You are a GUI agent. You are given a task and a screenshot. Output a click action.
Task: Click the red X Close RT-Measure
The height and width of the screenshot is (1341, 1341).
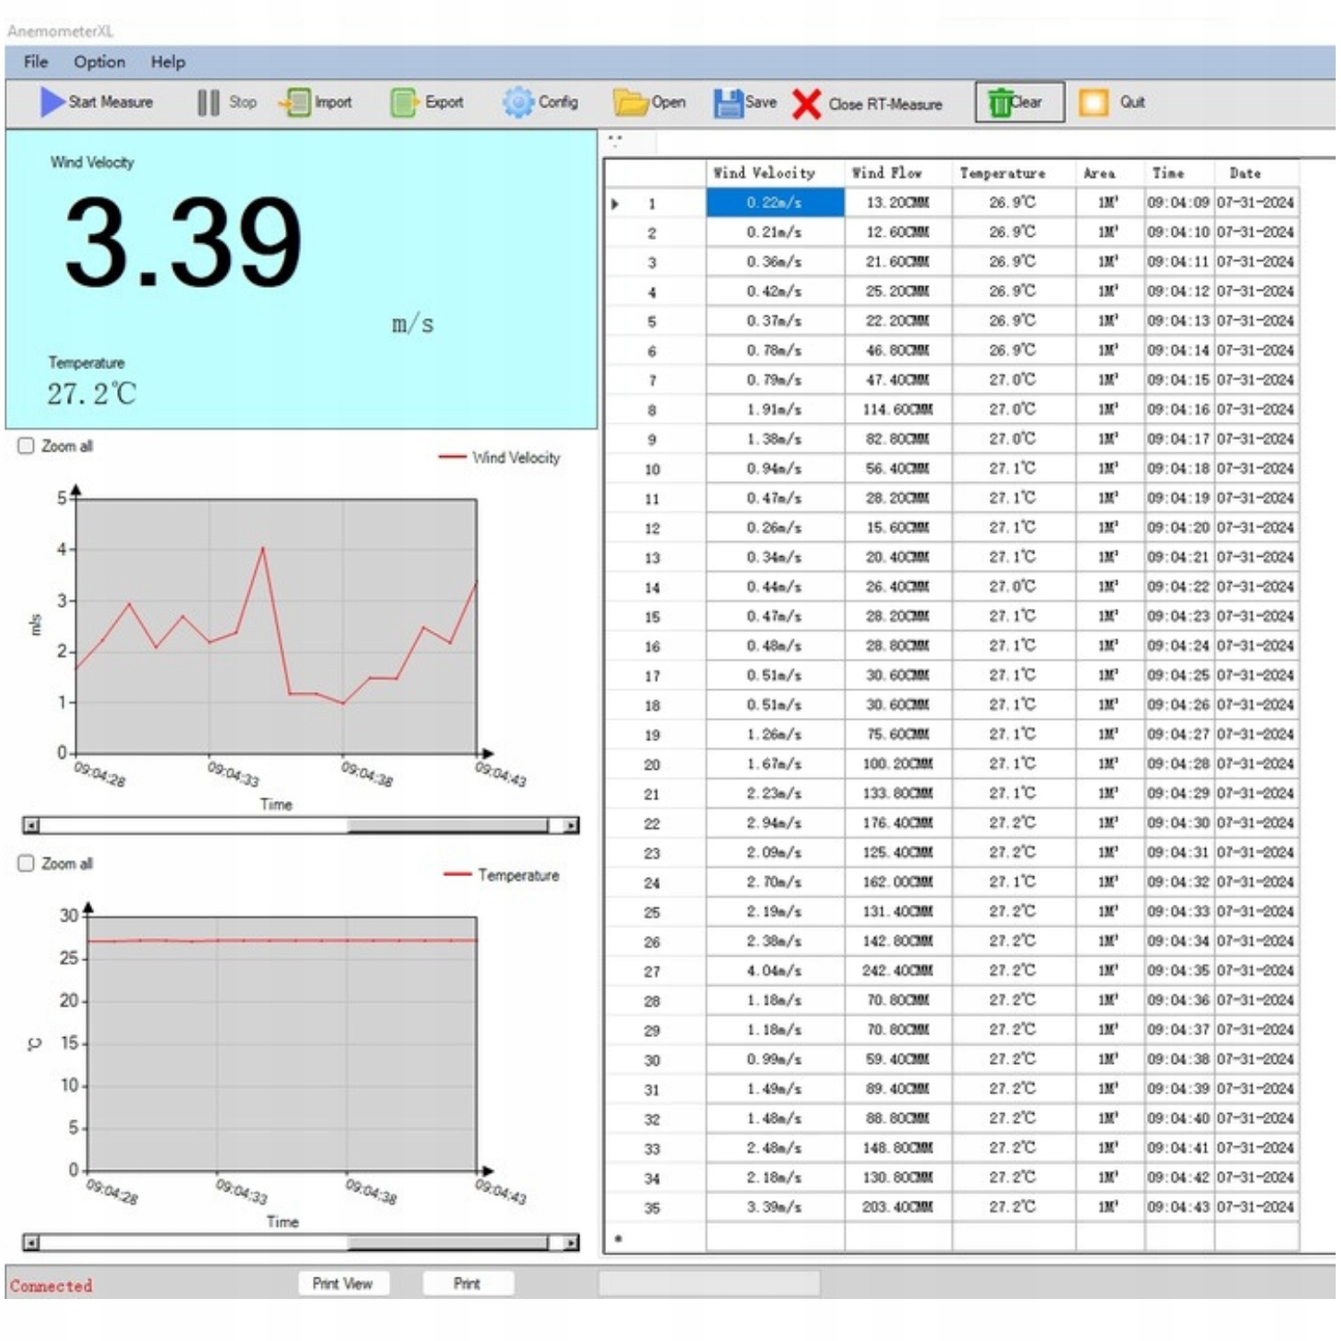coord(806,104)
